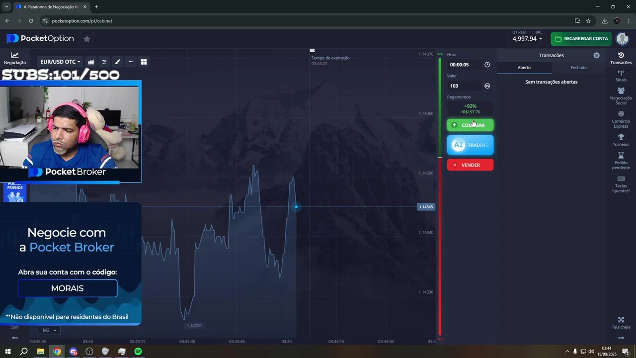The width and height of the screenshot is (636, 358).
Task: Go back in browser
Action: coord(7,21)
